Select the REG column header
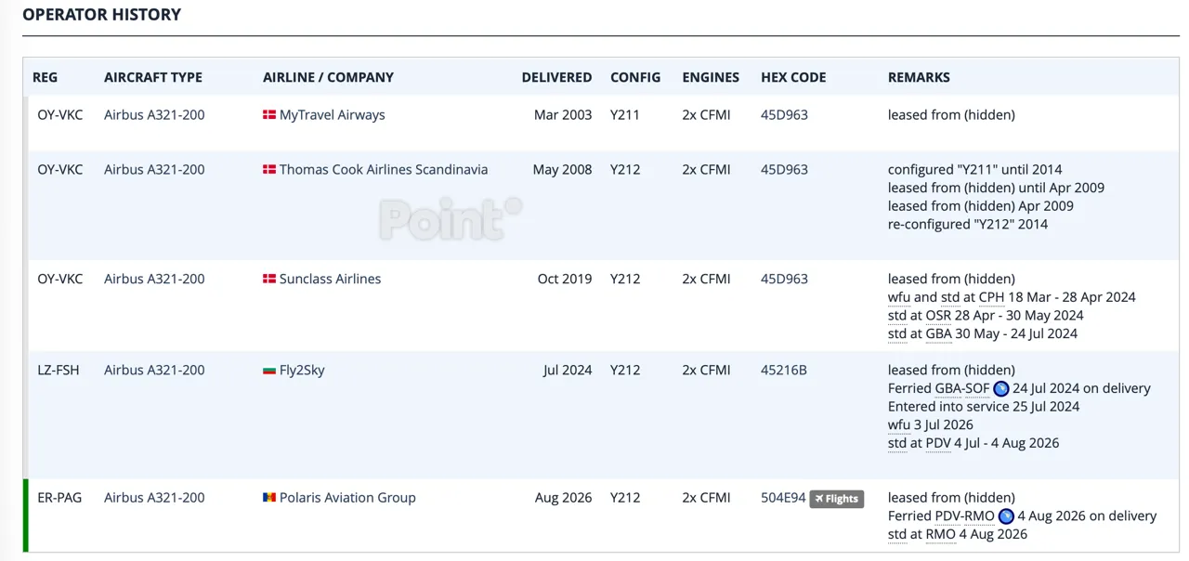This screenshot has height=561, width=1189. coord(45,77)
